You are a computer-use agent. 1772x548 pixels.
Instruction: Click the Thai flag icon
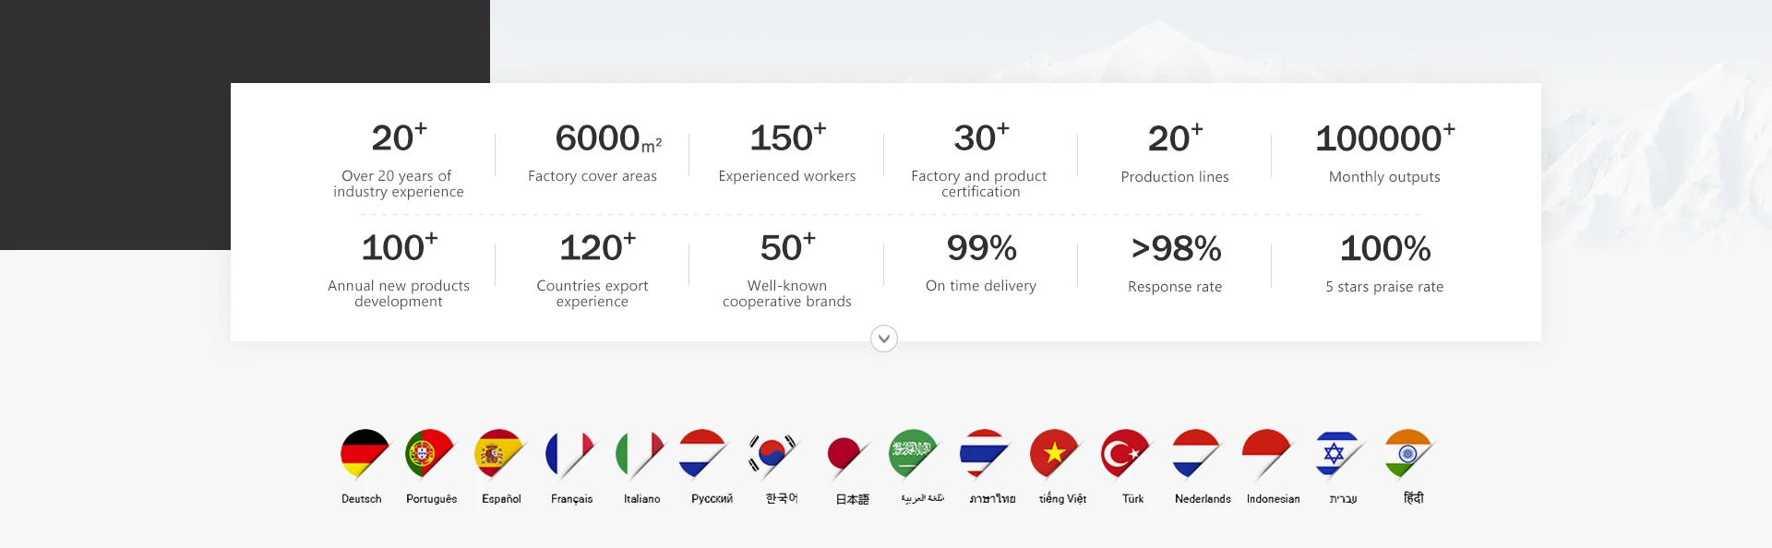click(x=984, y=453)
